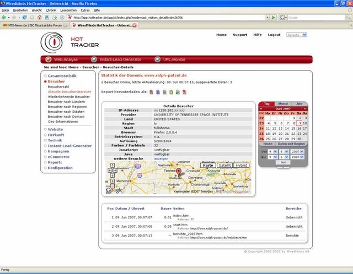Viewport: 353px width, 274px height.
Task: Open the Bis year dropdown
Action: pos(297,157)
